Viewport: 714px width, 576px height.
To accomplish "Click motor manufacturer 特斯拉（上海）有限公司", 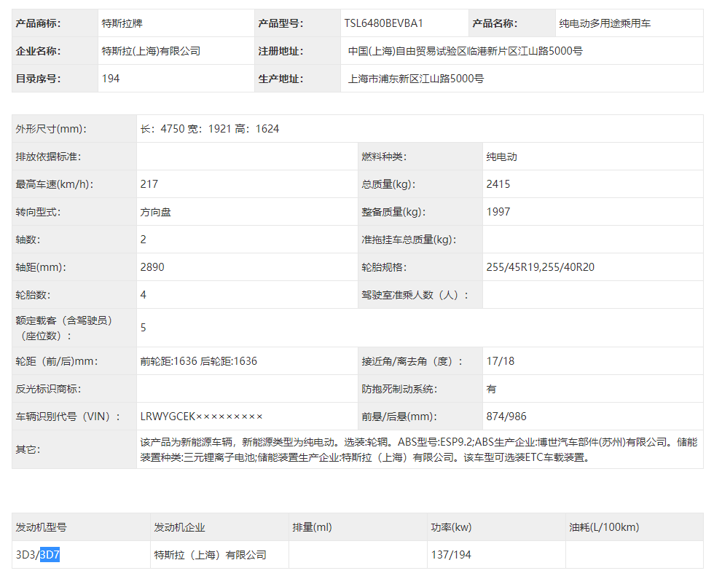I will point(210,555).
